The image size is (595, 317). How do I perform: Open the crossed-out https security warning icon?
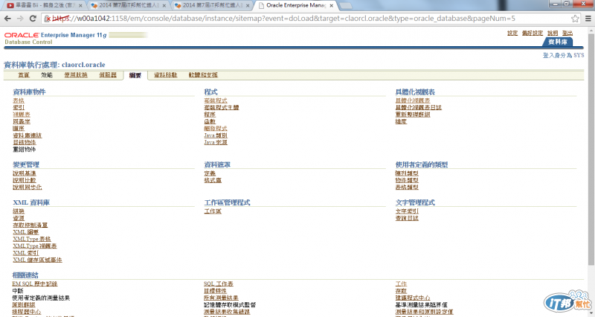pos(48,18)
